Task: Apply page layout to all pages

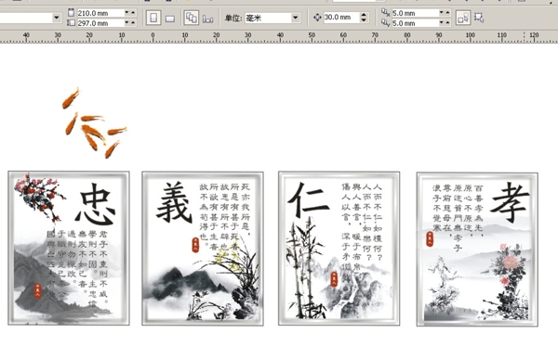Action: [x=191, y=18]
